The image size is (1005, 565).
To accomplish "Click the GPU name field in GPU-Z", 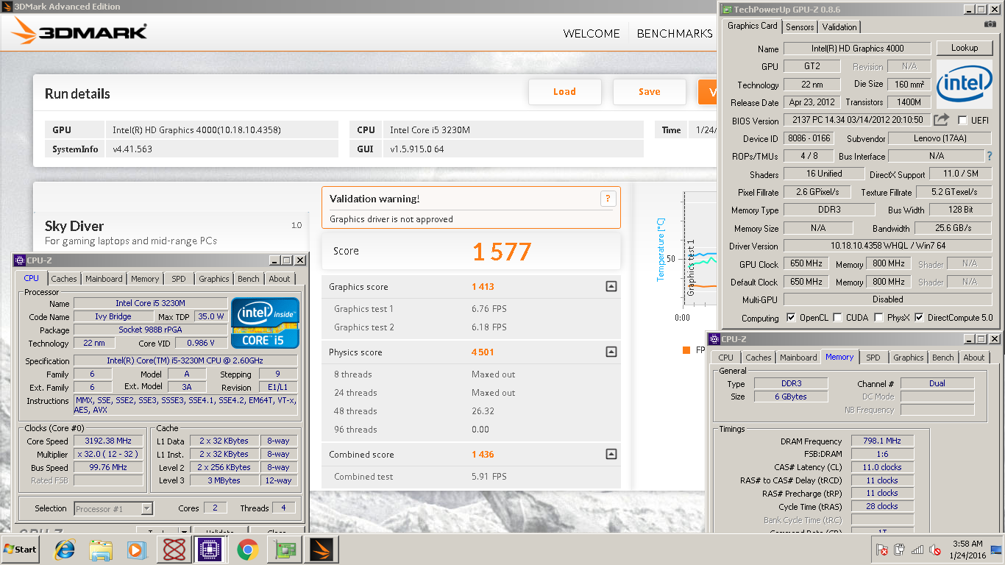I will pos(856,49).
